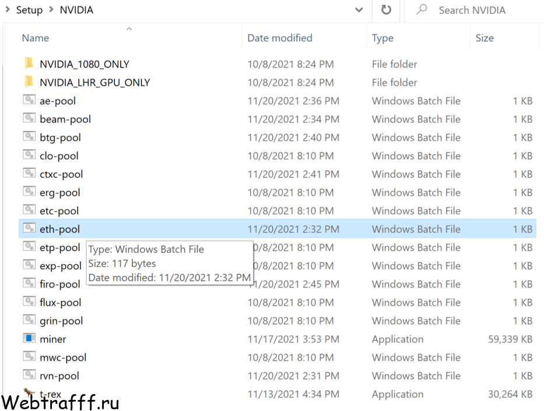Click the t-rex size 30,264 KB
Viewport: 544px width, 411px height.
510,394
